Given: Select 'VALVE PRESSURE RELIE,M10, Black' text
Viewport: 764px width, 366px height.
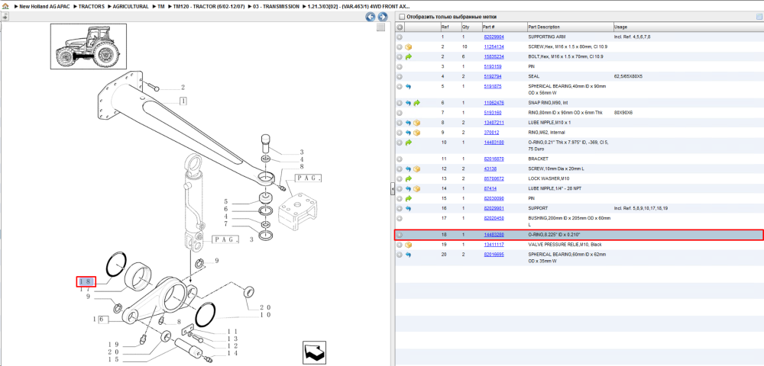Looking at the screenshot, I should coord(565,245).
